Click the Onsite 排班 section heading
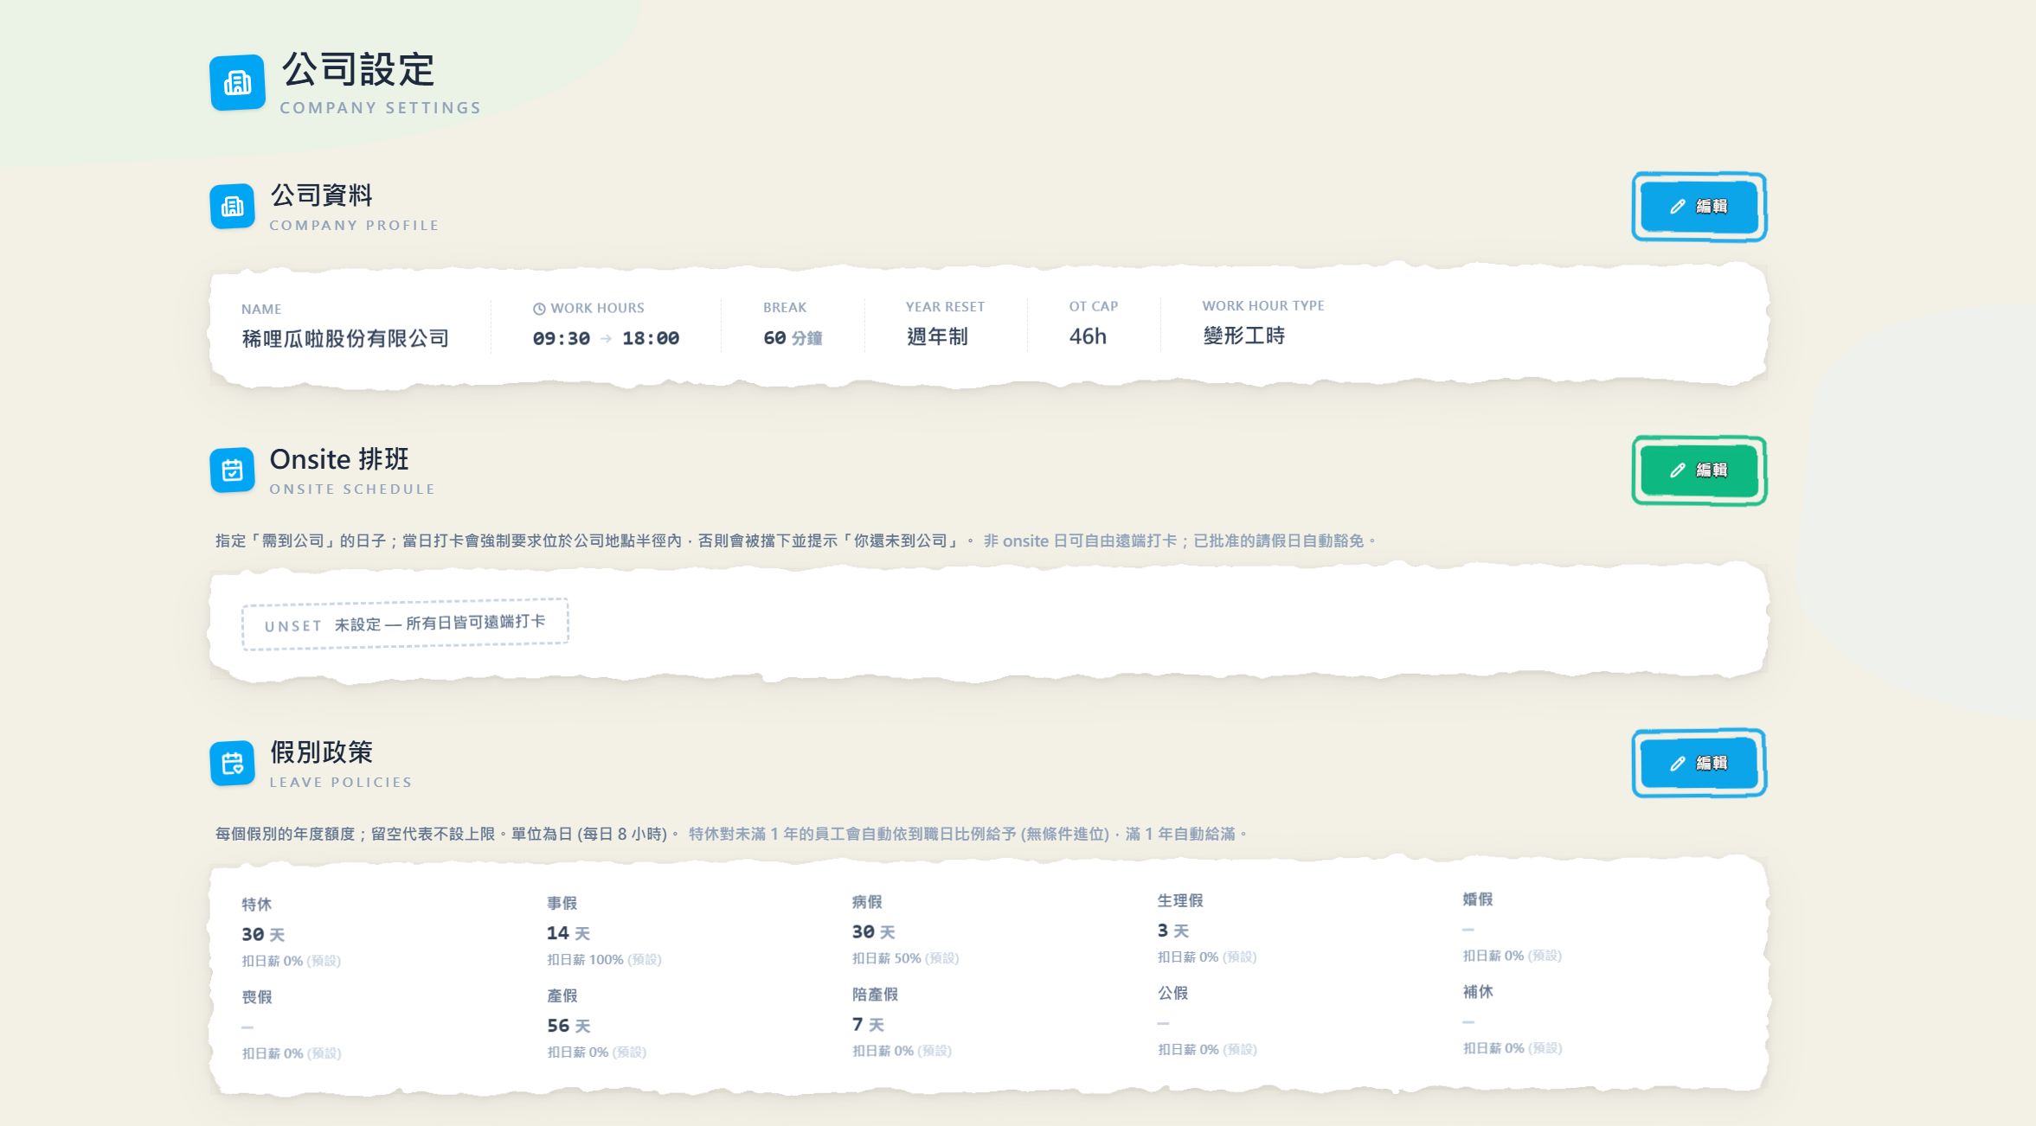Image resolution: width=2036 pixels, height=1126 pixels. (x=339, y=459)
